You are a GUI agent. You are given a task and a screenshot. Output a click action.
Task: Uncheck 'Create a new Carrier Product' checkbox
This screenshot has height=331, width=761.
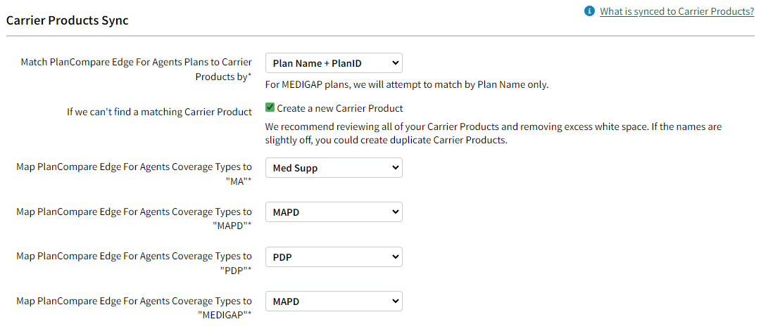tap(270, 108)
